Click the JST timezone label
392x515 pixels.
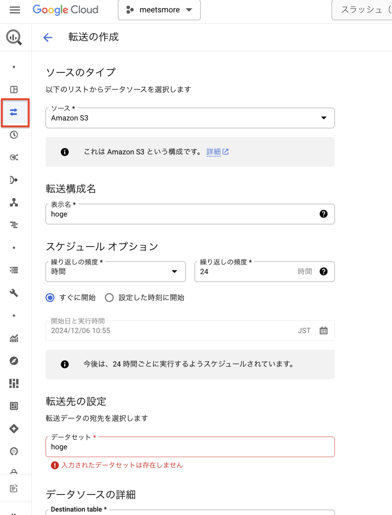point(304,330)
